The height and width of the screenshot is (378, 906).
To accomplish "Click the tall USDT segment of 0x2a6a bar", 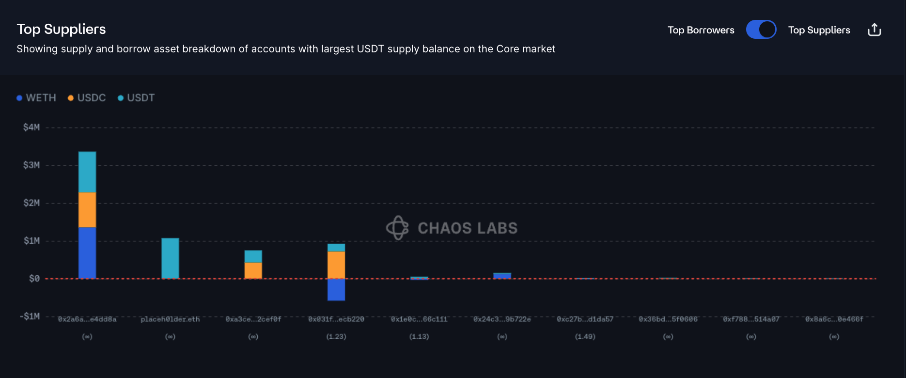I will click(87, 172).
